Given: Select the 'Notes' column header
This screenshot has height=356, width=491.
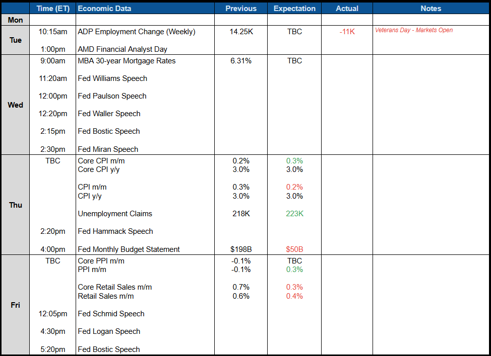Looking at the screenshot, I should 431,9.
